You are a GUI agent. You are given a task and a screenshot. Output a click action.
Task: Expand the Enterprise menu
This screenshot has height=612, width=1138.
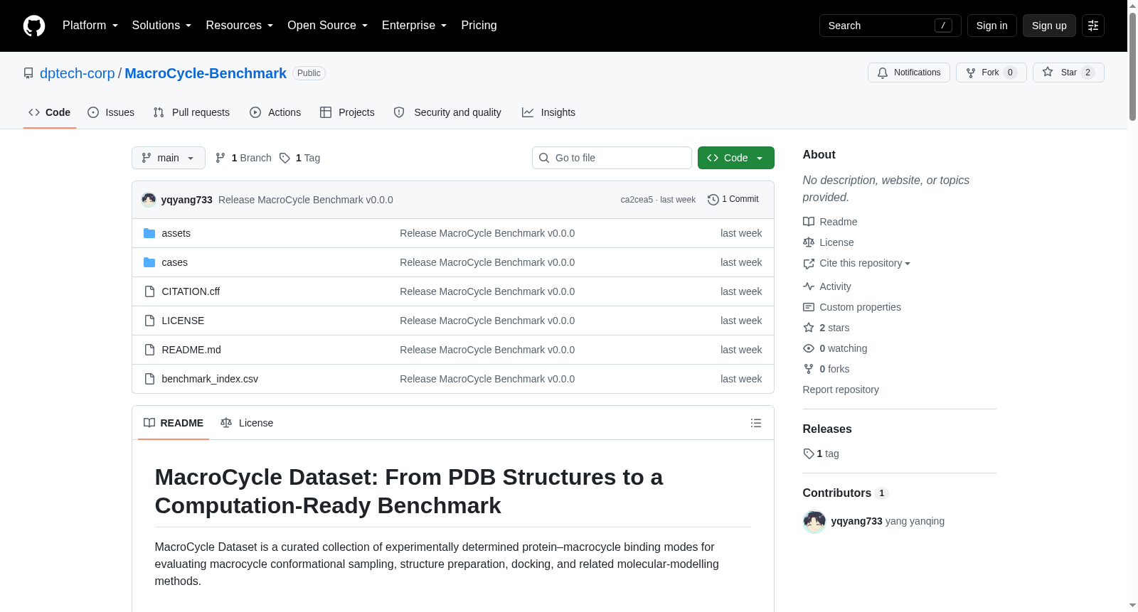[415, 26]
